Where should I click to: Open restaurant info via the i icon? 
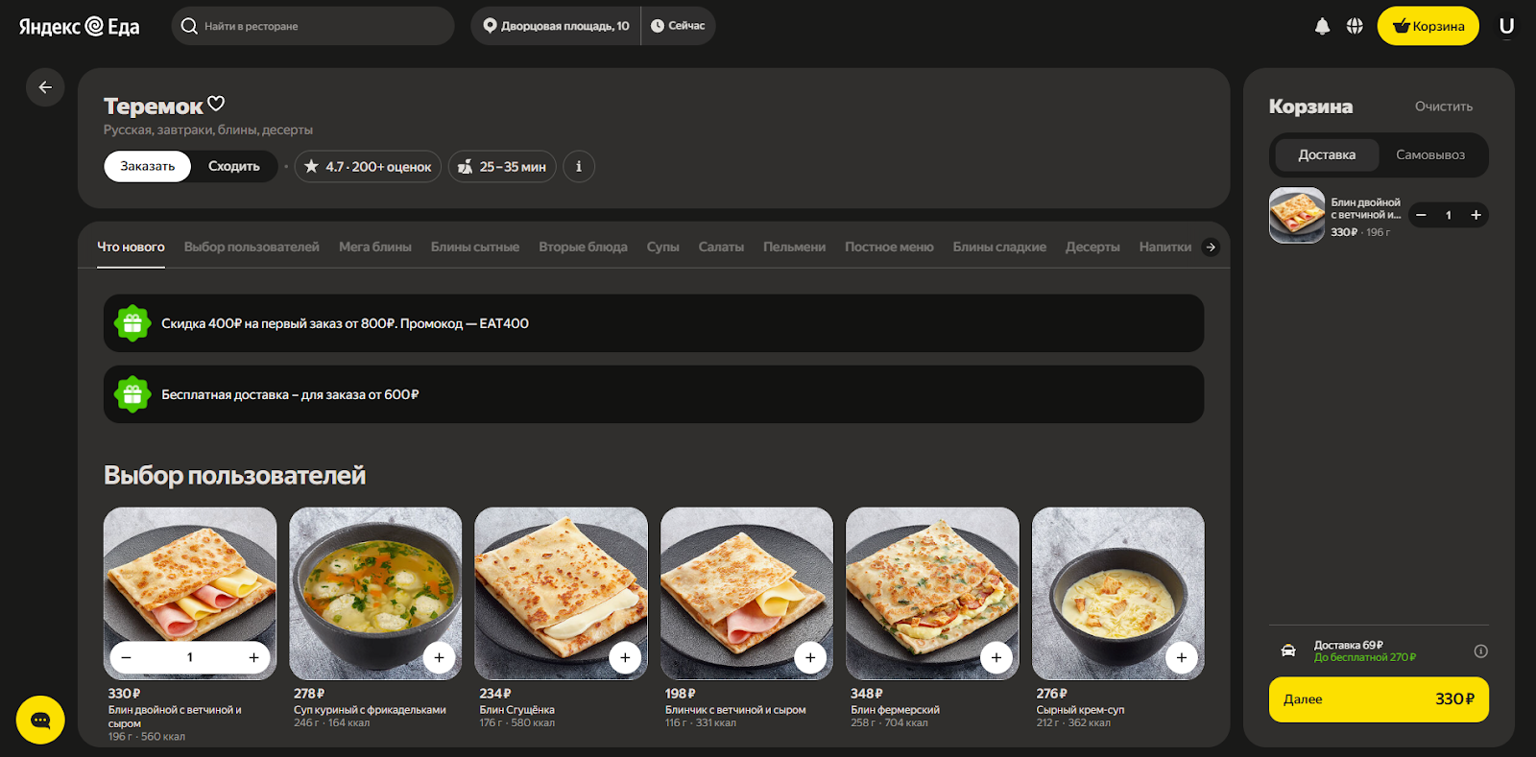(578, 166)
